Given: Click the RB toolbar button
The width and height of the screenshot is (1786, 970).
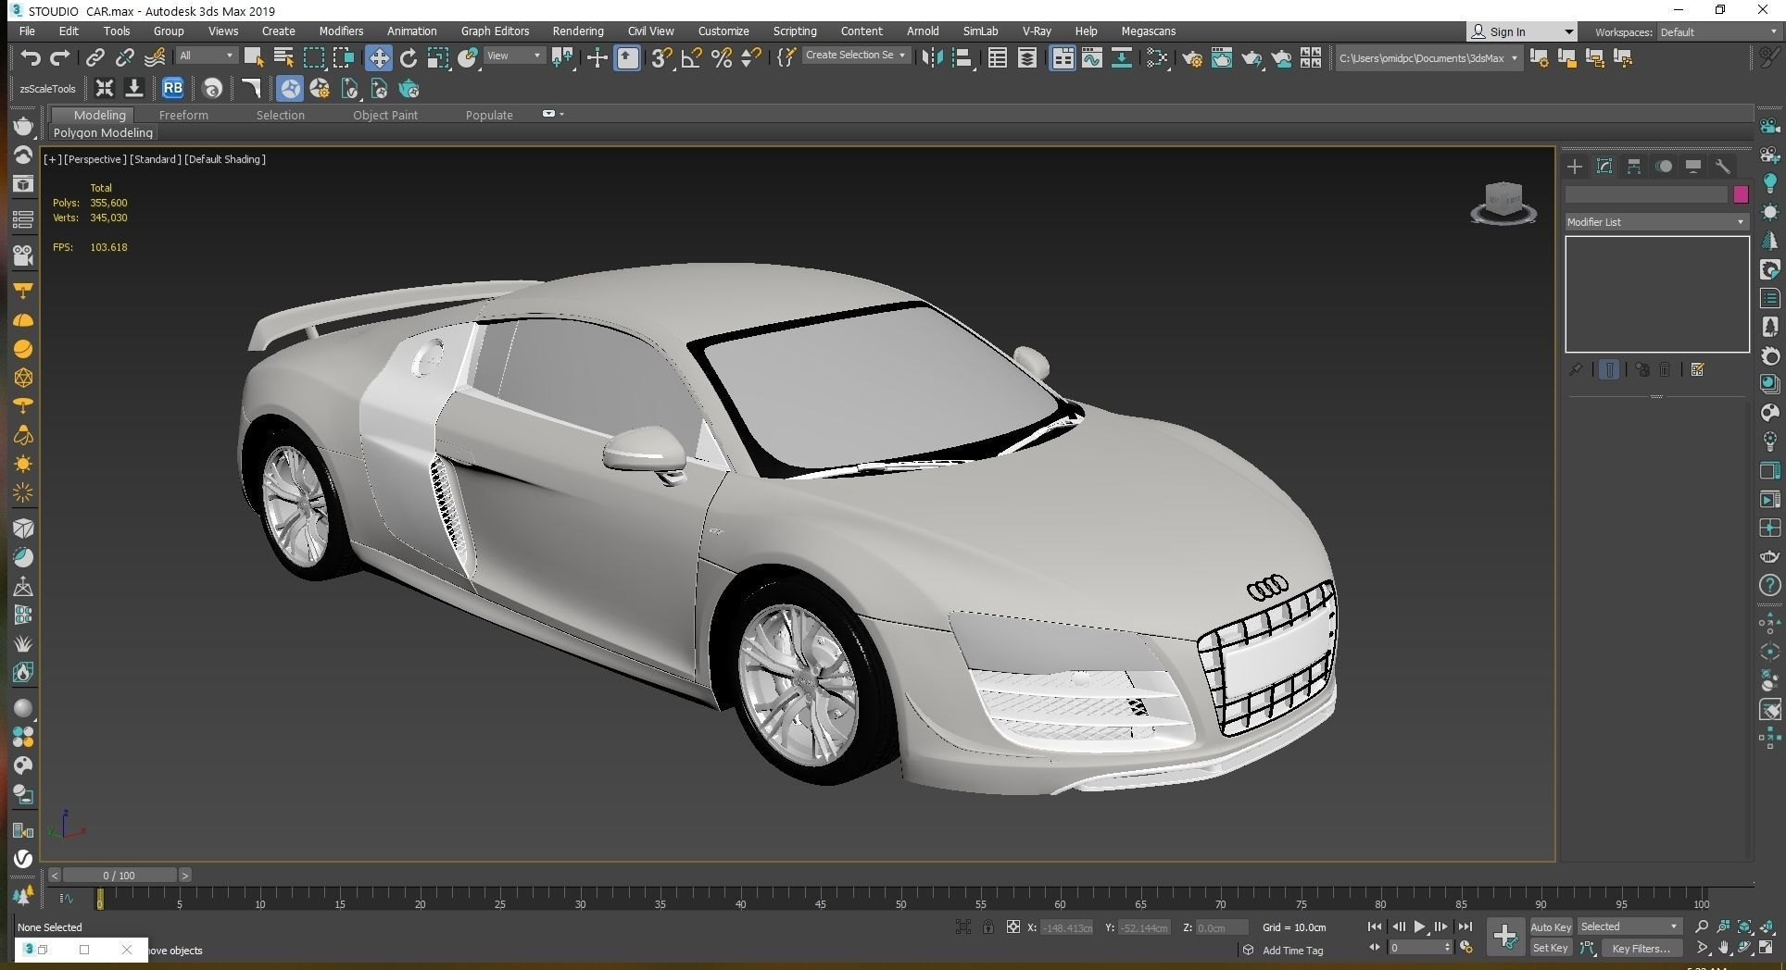Looking at the screenshot, I should pyautogui.click(x=172, y=89).
